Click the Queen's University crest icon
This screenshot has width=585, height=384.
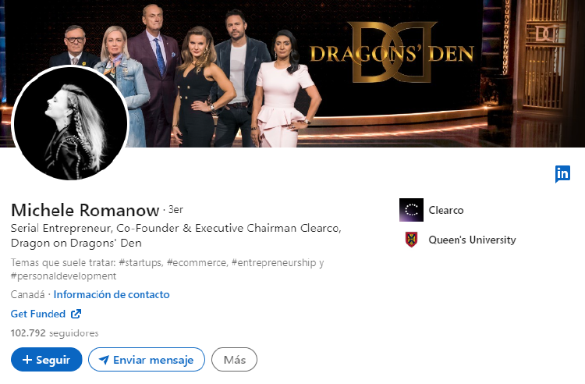(411, 240)
